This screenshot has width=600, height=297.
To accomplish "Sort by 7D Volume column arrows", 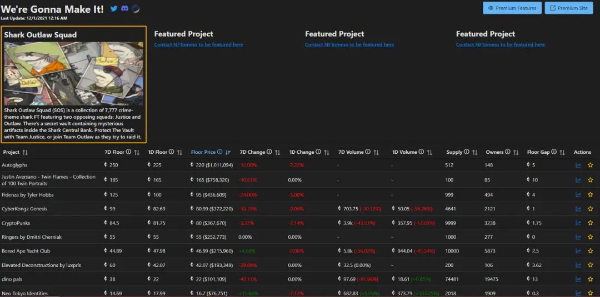I will (x=376, y=153).
